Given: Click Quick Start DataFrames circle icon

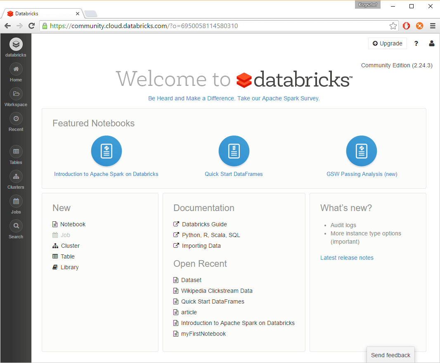Looking at the screenshot, I should point(234,151).
